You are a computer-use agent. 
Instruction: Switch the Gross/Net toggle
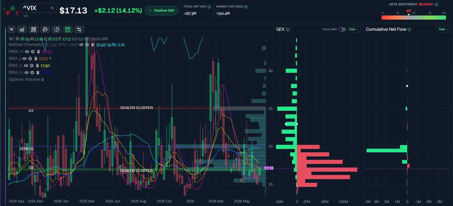tap(342, 29)
